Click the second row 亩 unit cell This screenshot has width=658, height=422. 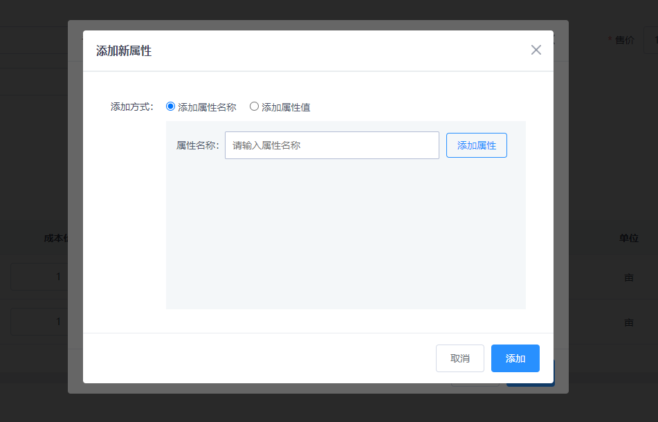(628, 322)
